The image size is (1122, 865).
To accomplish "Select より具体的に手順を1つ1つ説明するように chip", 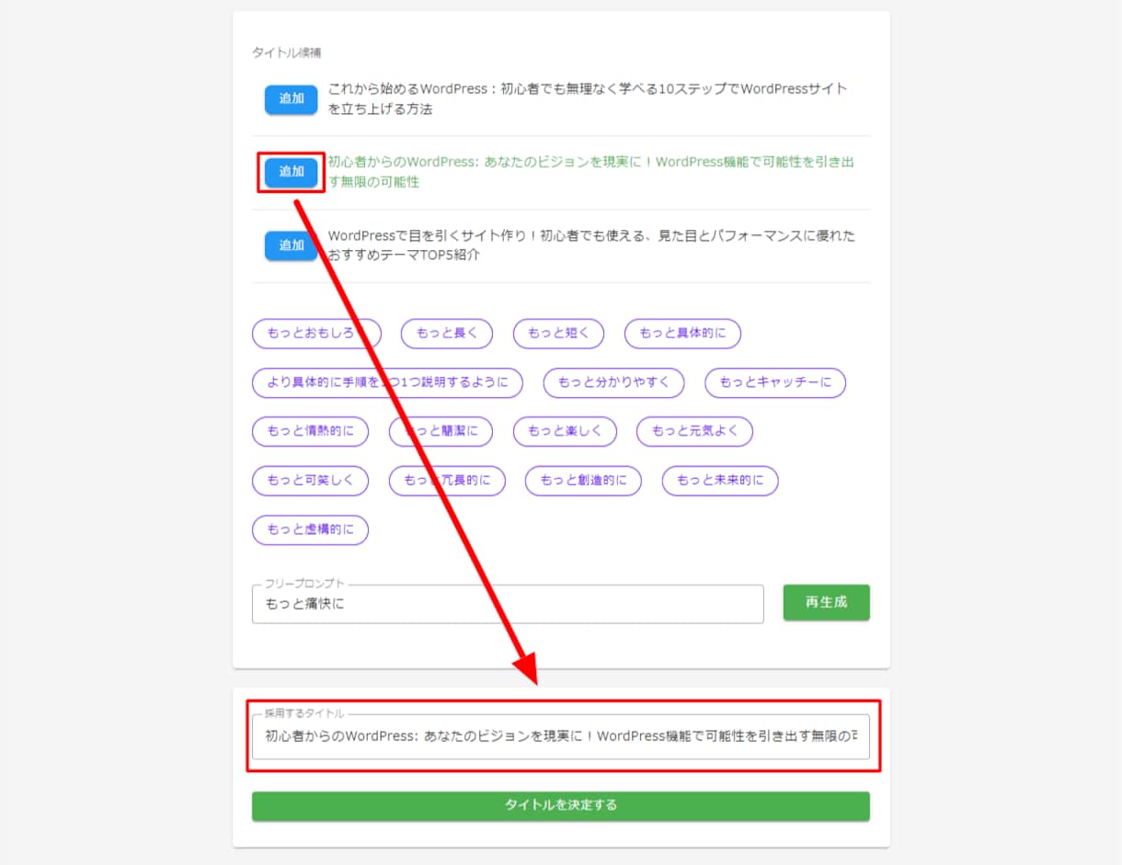I will (387, 382).
